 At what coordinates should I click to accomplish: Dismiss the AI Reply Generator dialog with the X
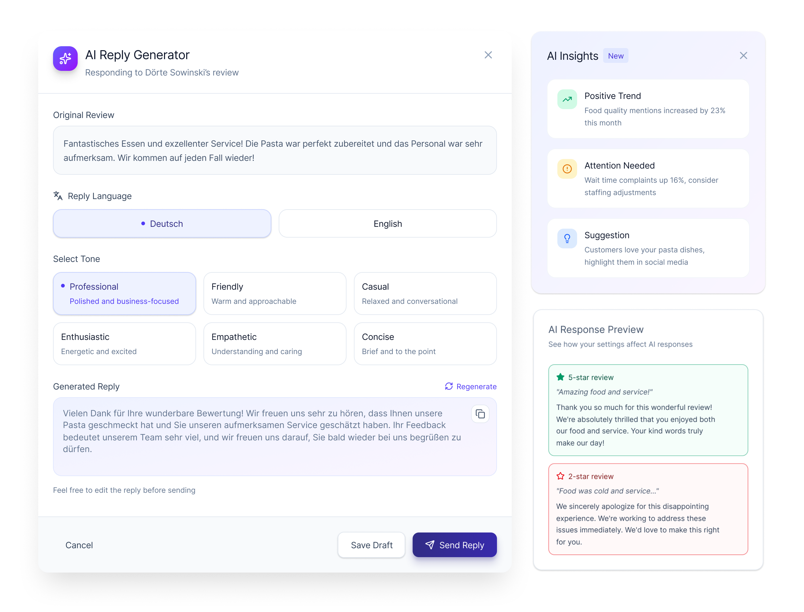(x=488, y=55)
